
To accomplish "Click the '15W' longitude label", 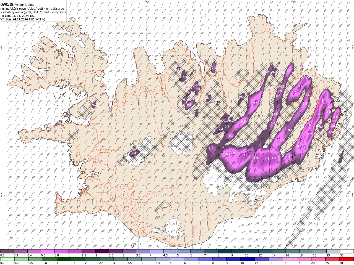I will tap(293, 1).
